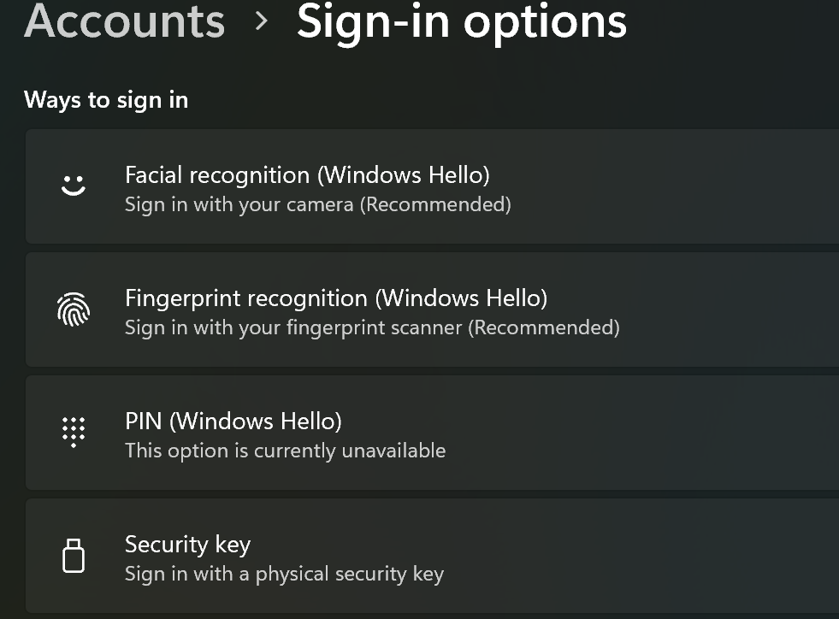Click the Facial recognition smiley face icon
The image size is (839, 619).
tap(74, 185)
